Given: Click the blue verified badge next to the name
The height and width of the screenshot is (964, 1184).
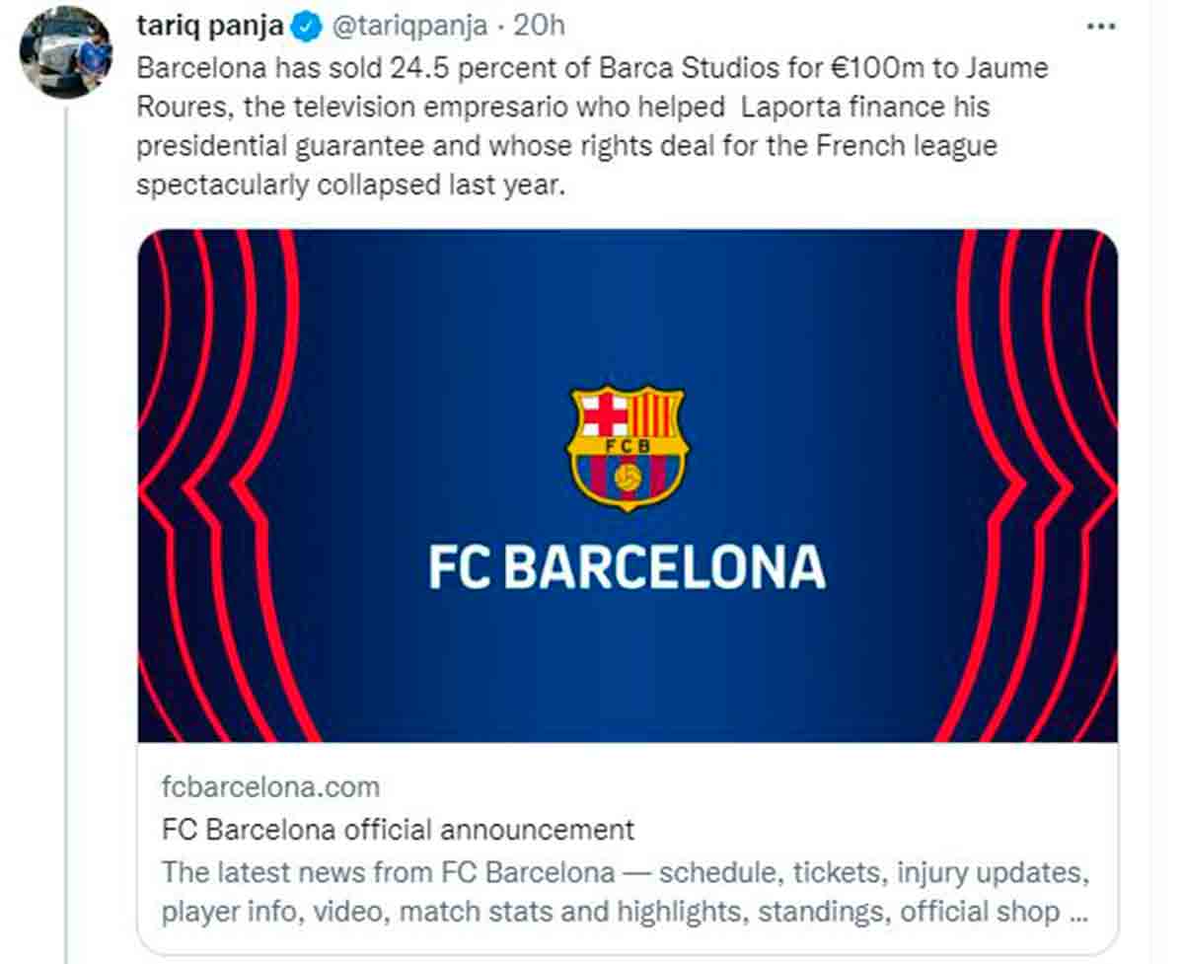Looking at the screenshot, I should point(309,27).
